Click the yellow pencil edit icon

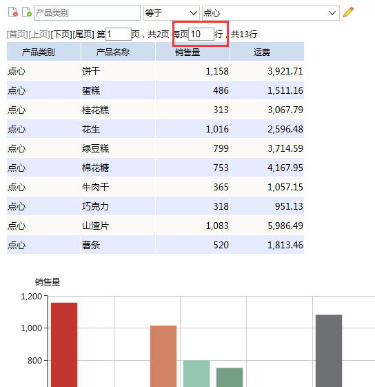[x=348, y=12]
